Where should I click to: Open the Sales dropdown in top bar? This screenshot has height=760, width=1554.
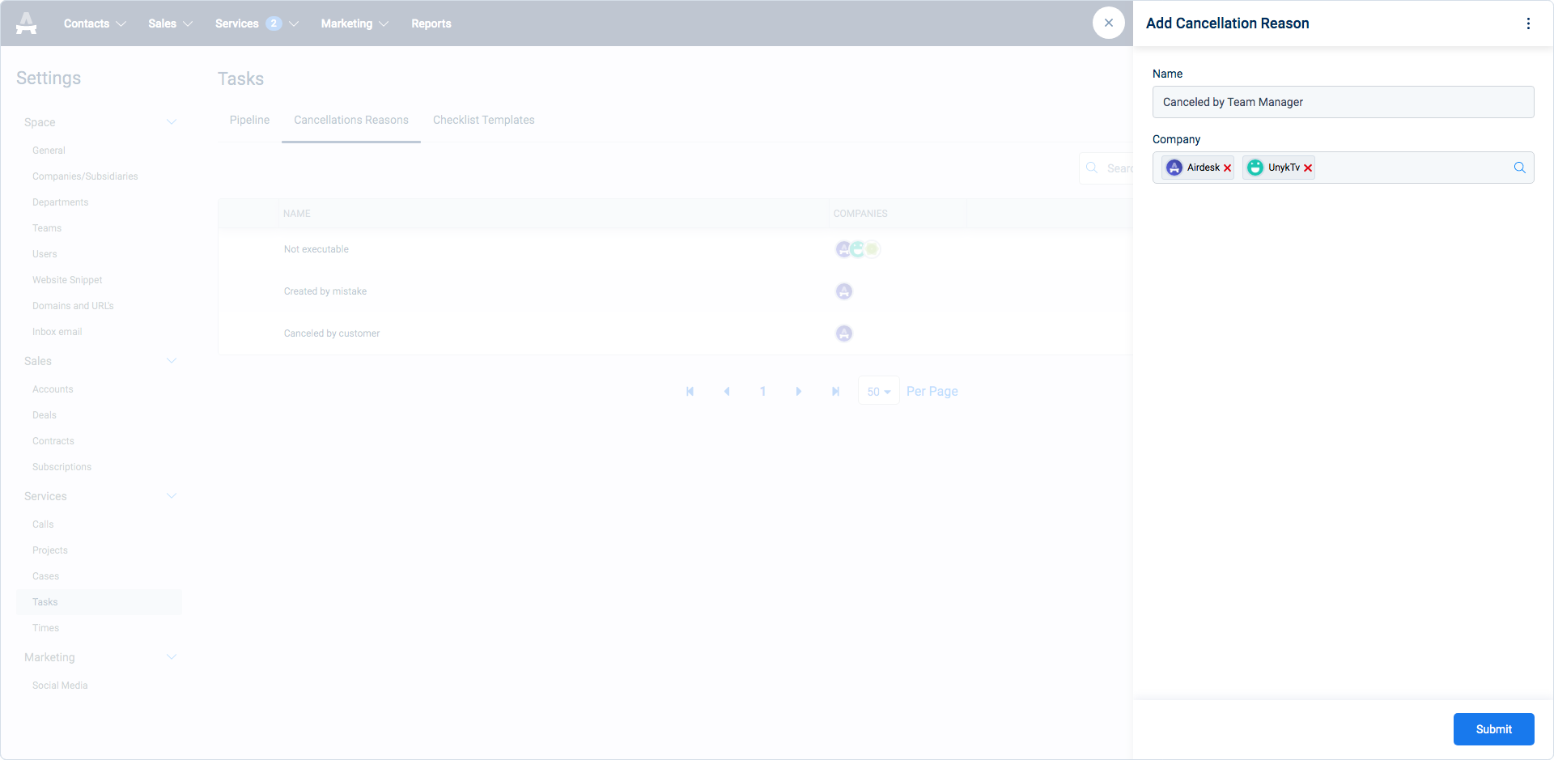[x=170, y=23]
